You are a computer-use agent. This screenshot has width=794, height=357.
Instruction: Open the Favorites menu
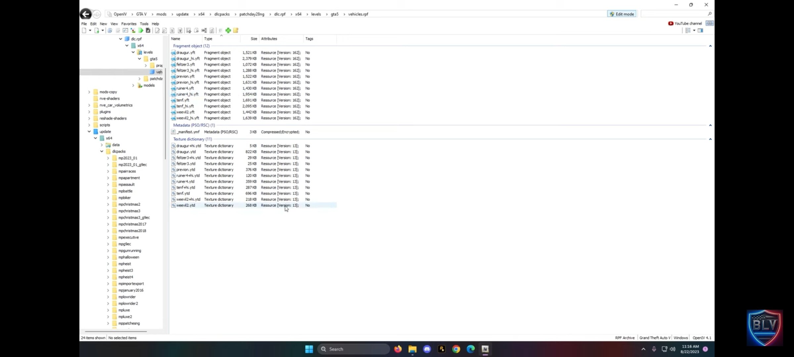(x=129, y=24)
